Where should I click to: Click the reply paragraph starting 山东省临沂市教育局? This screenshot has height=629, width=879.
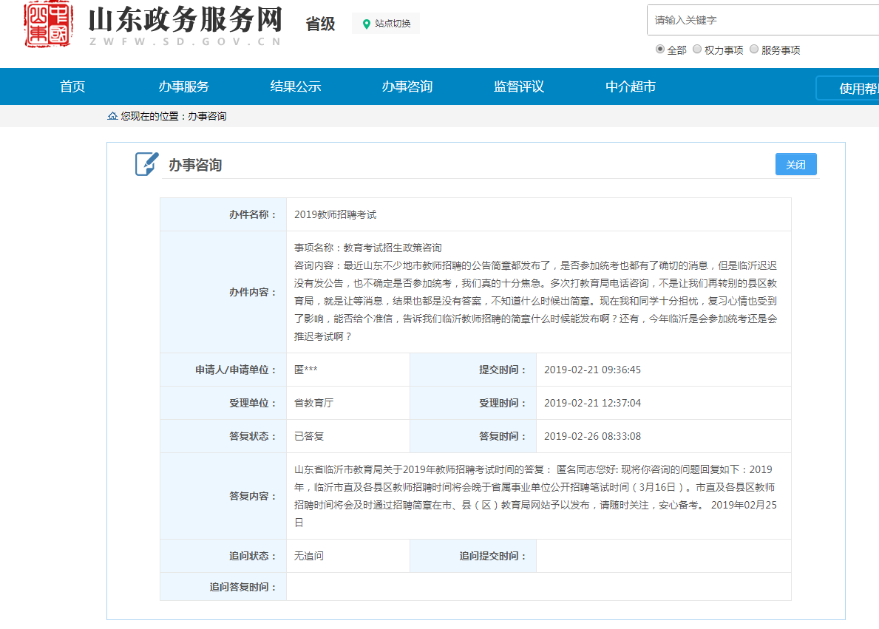[x=535, y=495]
